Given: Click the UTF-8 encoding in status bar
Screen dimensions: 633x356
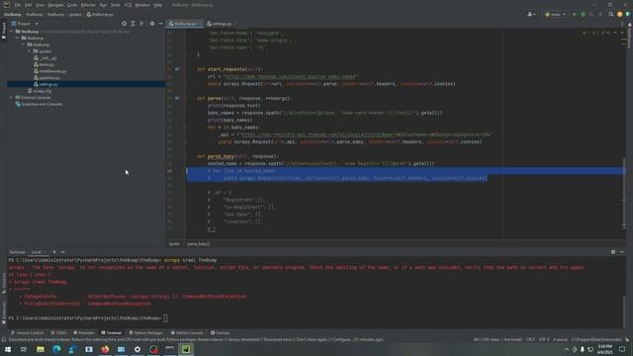Looking at the screenshot, I should click(x=544, y=339).
